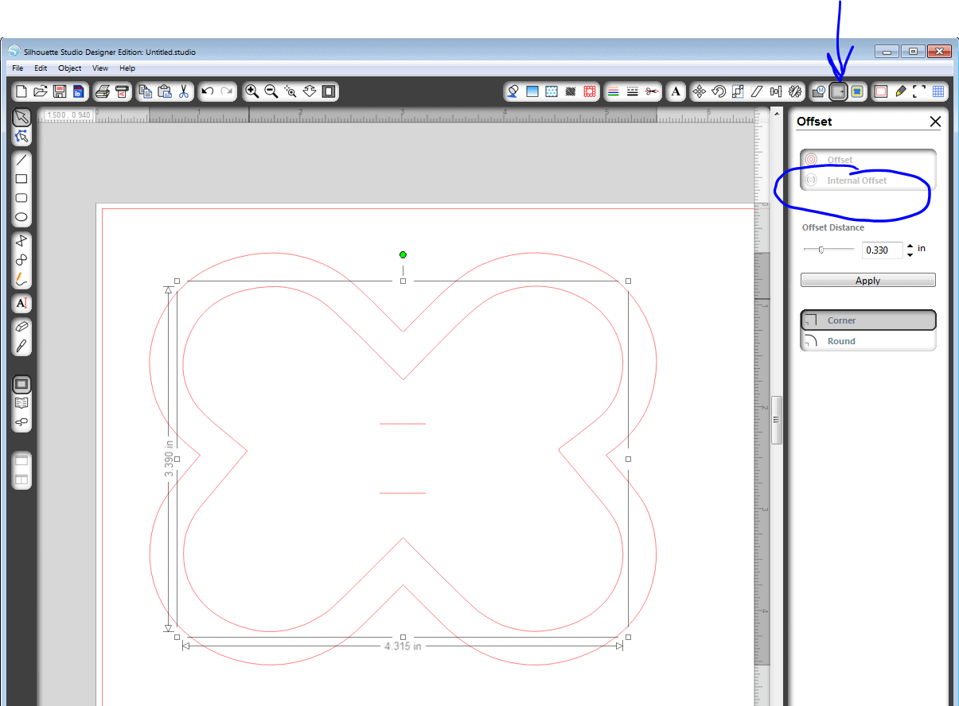The height and width of the screenshot is (706, 959).
Task: Open the View menu
Action: coord(99,68)
